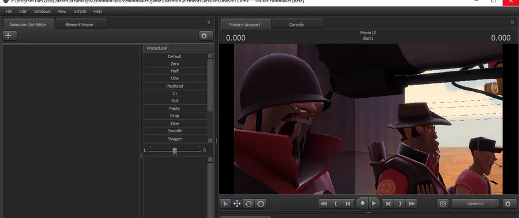Click the left-right balance slider handle
The width and height of the screenshot is (519, 218).
coord(175,151)
